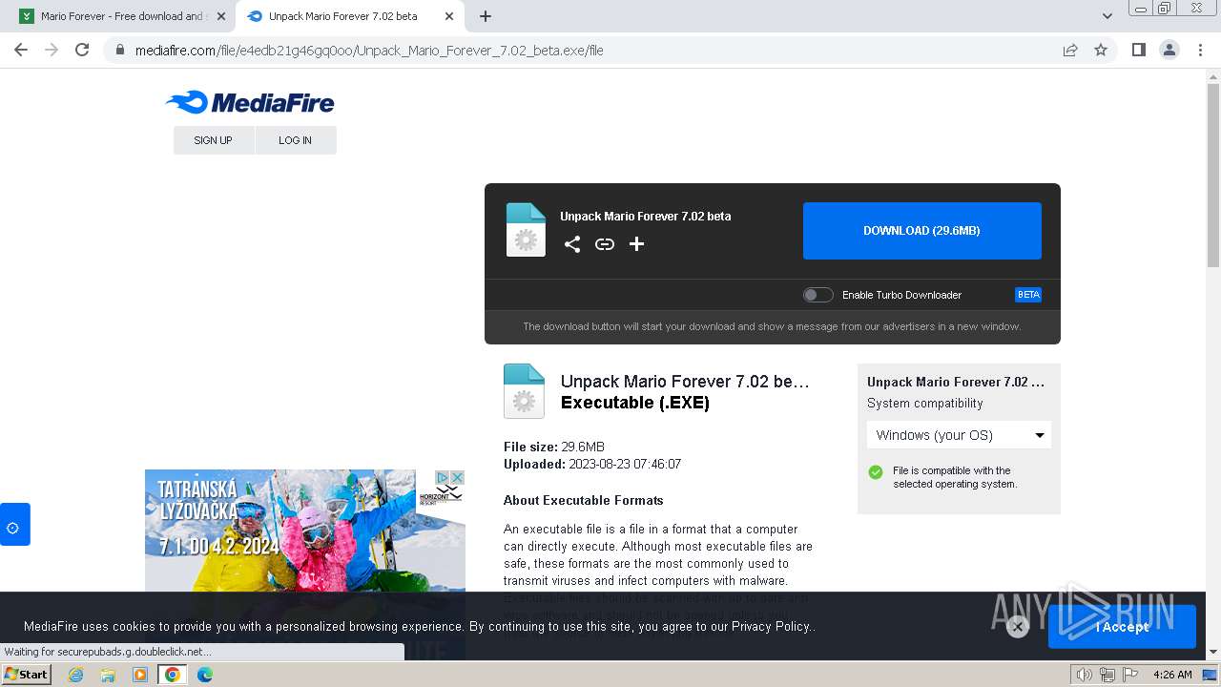
Task: Click the action center flag icon
Action: click(1129, 675)
